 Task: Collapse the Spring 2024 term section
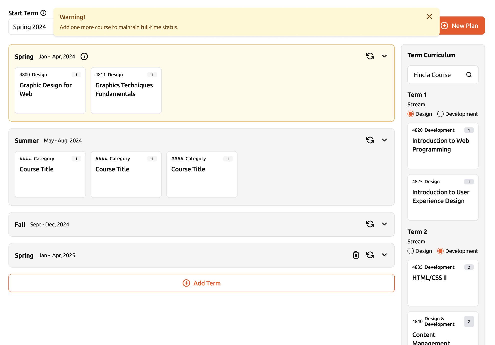(x=384, y=56)
